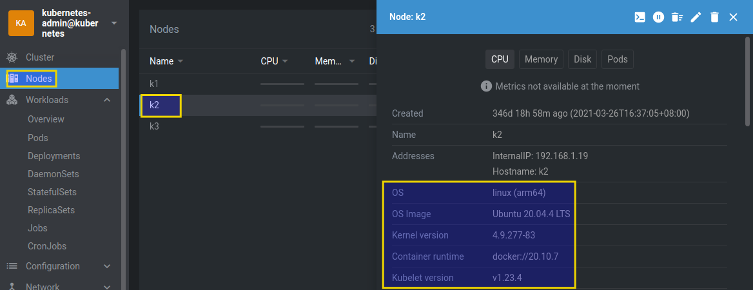This screenshot has width=753, height=290.
Task: Expand the Configuration section chevron
Action: (107, 266)
